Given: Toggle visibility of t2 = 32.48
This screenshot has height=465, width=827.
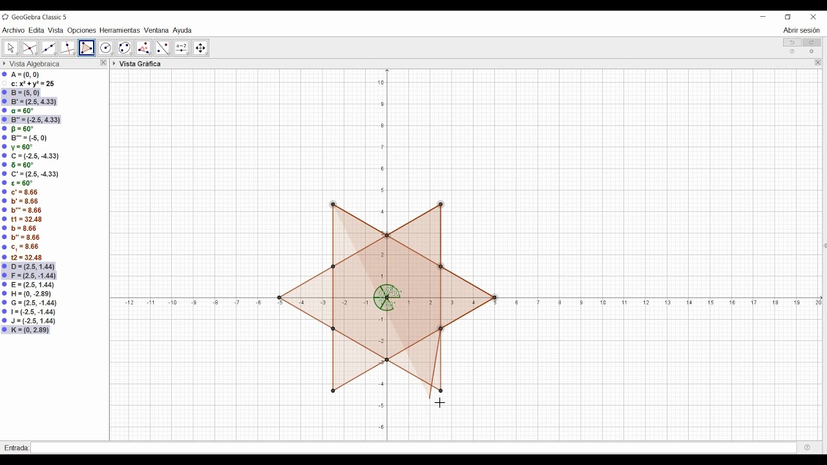Looking at the screenshot, I should (x=5, y=258).
